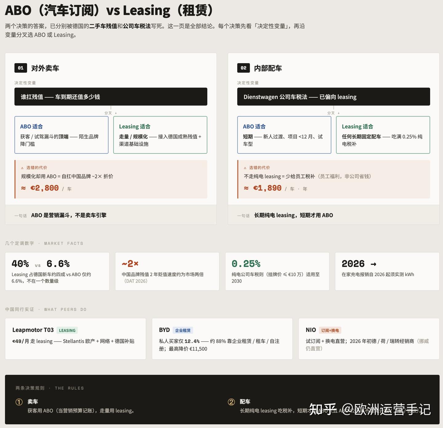
Task: Click the summary ABO 是营销漏斗,不是卖车引擎
Action: [69, 215]
